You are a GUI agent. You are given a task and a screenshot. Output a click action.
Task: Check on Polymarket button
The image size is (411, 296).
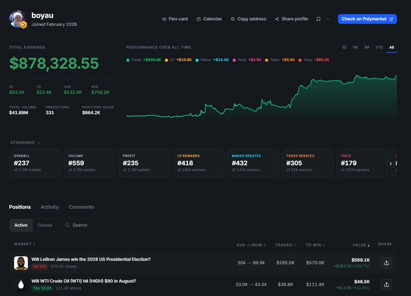click(x=367, y=19)
